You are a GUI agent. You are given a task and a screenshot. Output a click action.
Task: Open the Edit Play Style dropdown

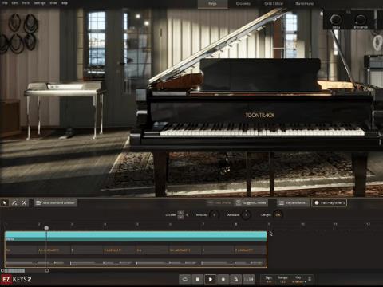pos(330,203)
